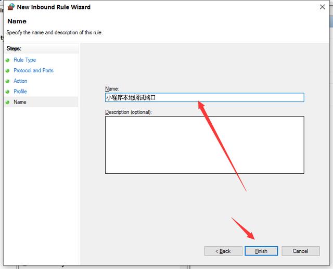Navigate to the Profile step
The image size is (333, 269).
click(20, 92)
